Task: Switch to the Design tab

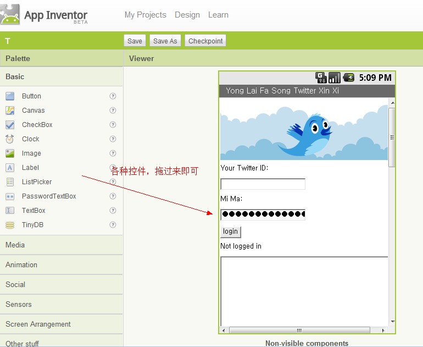Action: click(187, 15)
